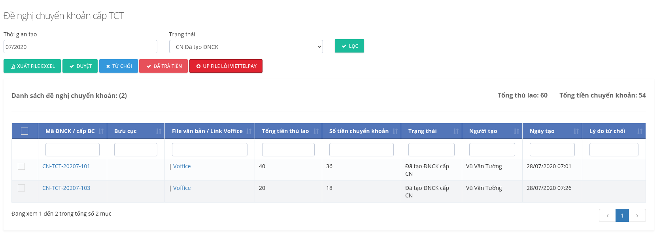Export list with XUẤT FILE EXCEL
This screenshot has width=661, height=246.
[32, 66]
